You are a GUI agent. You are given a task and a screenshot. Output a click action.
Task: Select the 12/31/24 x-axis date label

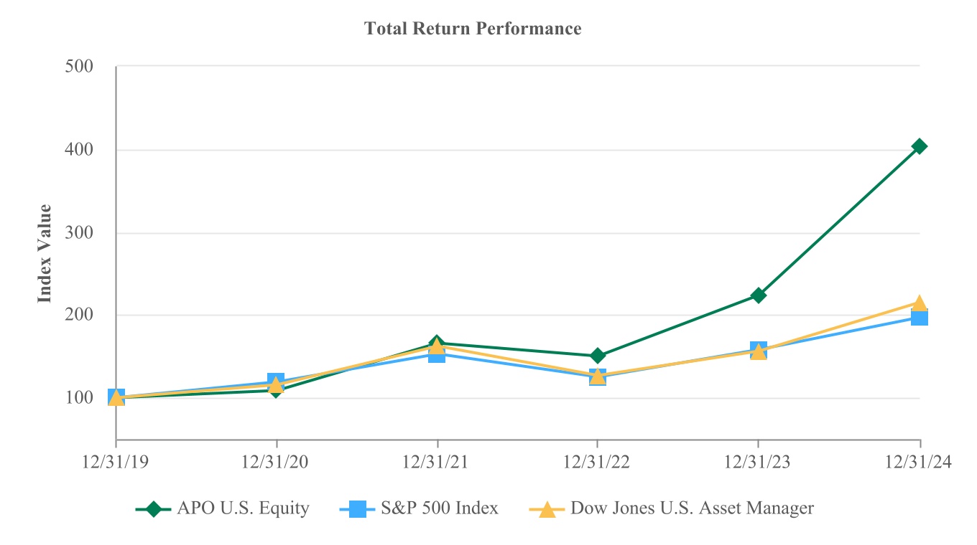919,463
